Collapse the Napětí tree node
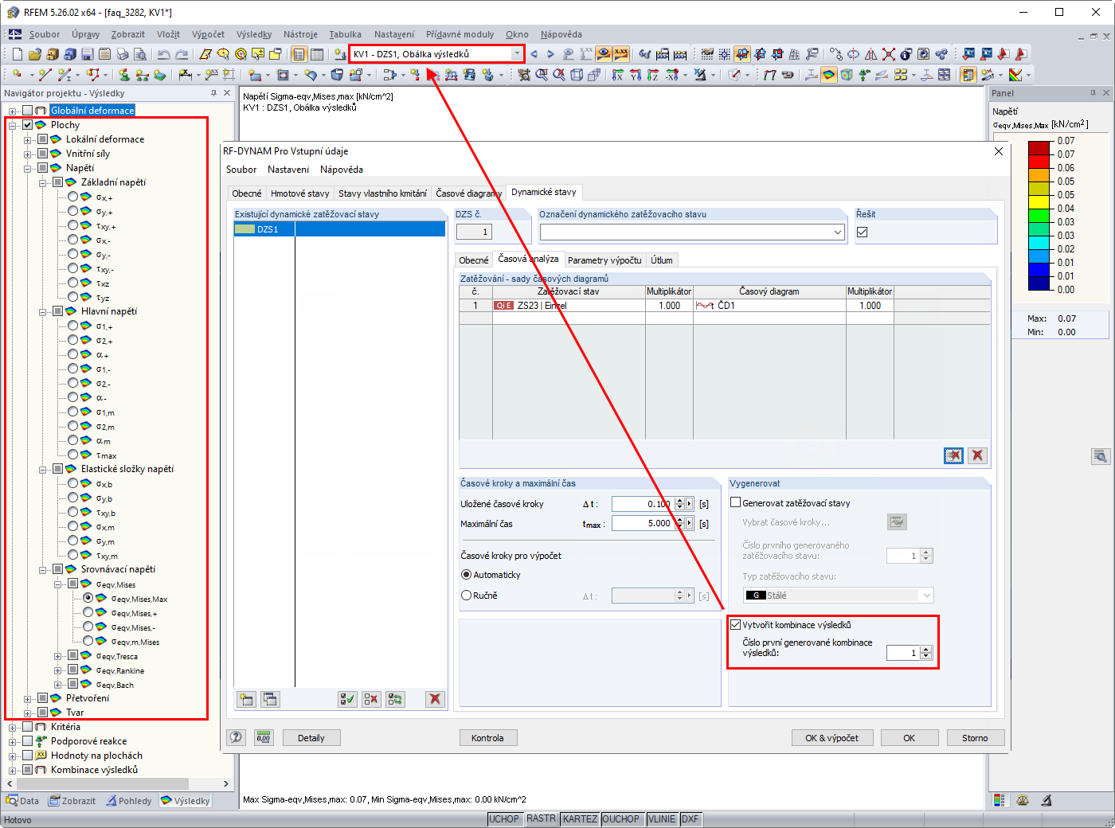The width and height of the screenshot is (1115, 828). click(28, 168)
